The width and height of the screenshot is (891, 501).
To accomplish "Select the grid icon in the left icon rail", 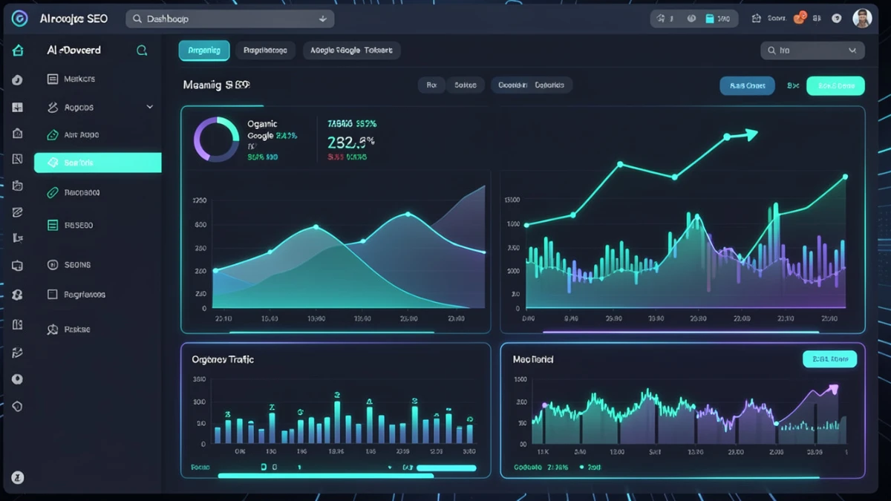I will (x=18, y=108).
